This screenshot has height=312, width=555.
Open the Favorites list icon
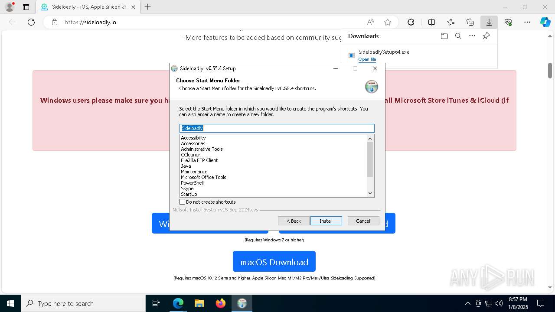(x=451, y=22)
